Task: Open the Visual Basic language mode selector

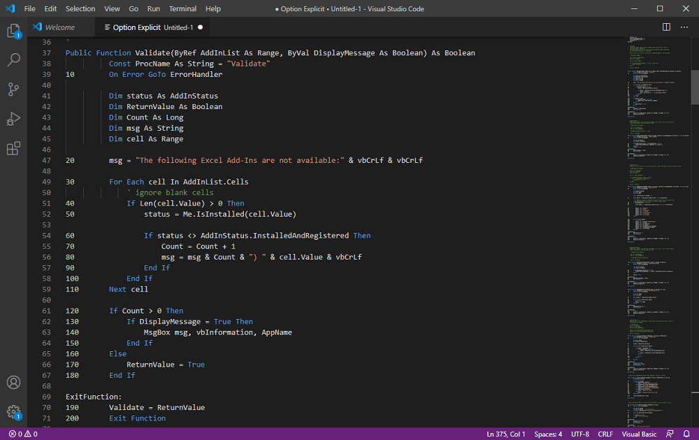Action: [638, 434]
